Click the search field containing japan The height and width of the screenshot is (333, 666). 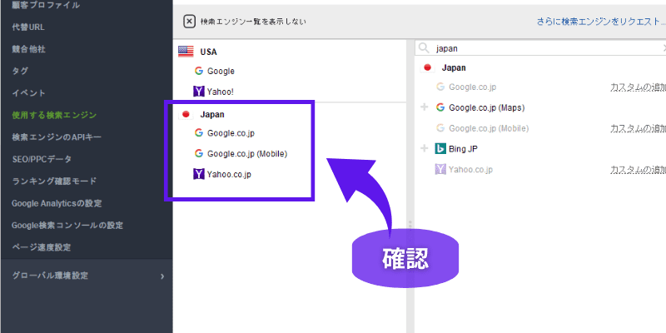pos(540,48)
